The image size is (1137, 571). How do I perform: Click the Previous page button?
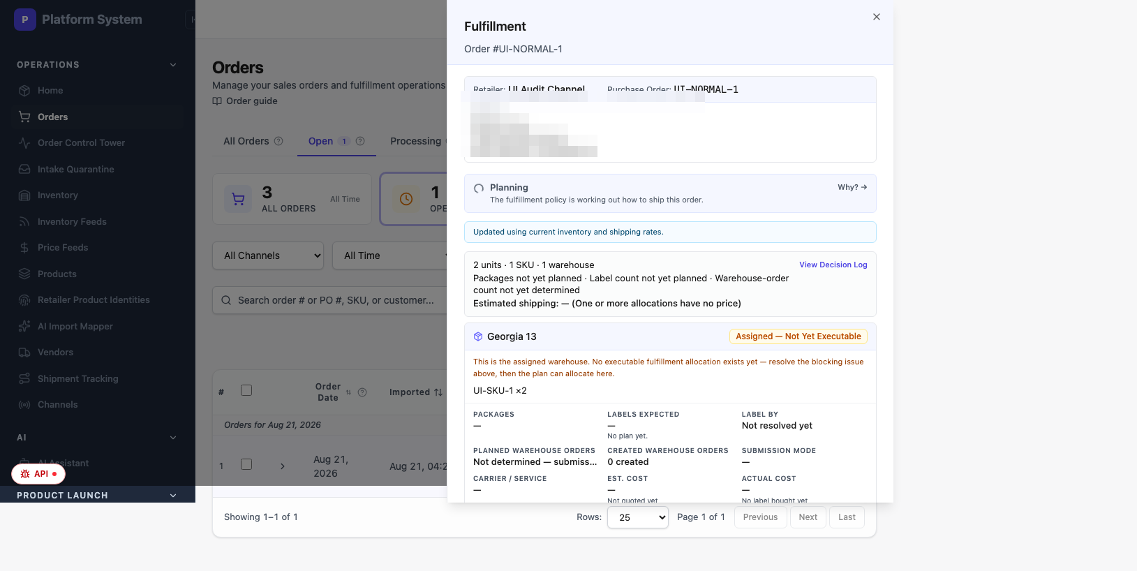tap(760, 517)
